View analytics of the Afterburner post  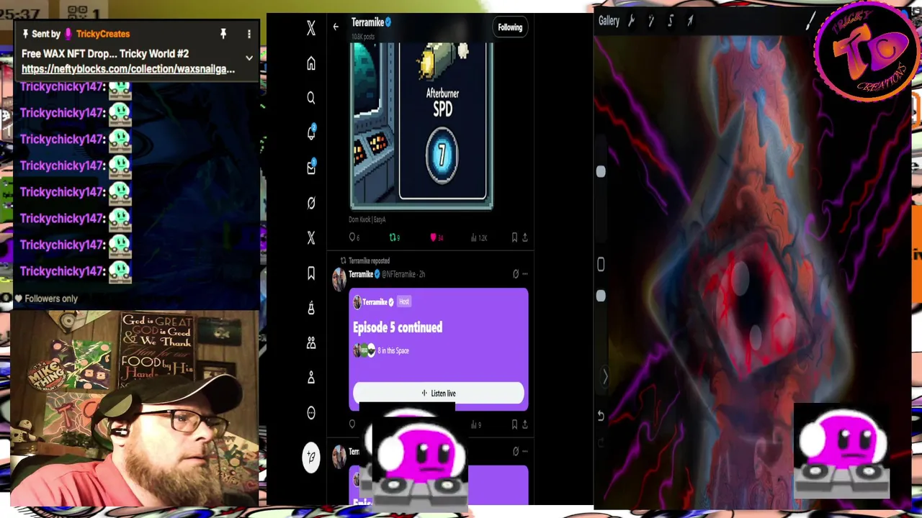[x=478, y=237]
